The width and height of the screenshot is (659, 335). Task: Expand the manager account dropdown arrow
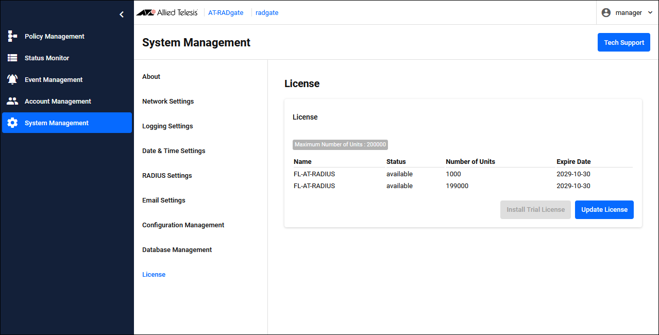(x=650, y=13)
